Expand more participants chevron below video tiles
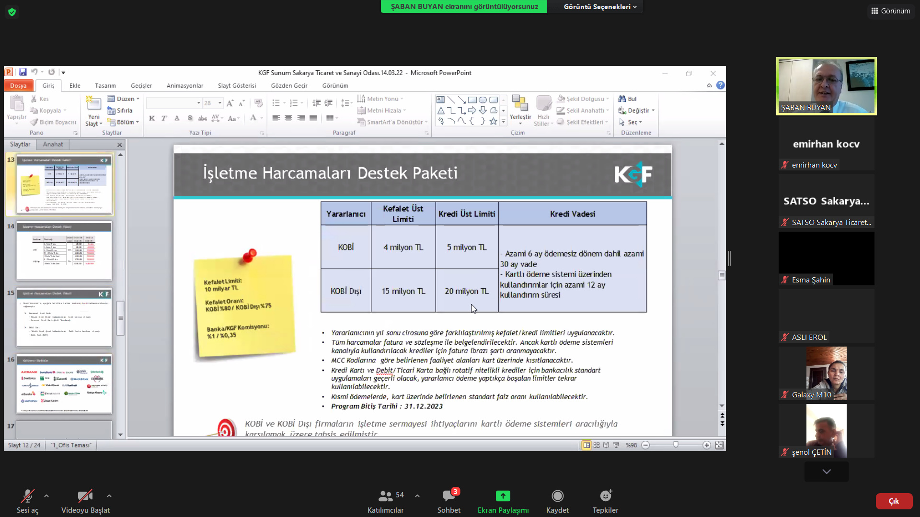Screen dimensions: 920x517 click(826, 472)
